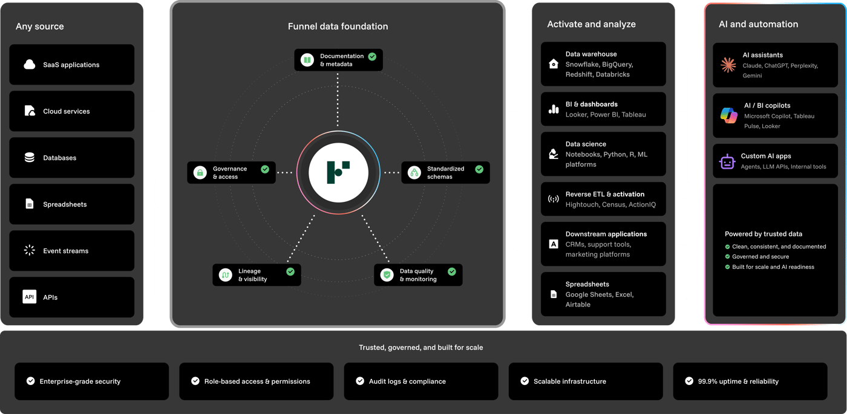847x414 pixels.
Task: Click the Custom AI apps robot icon
Action: [727, 161]
